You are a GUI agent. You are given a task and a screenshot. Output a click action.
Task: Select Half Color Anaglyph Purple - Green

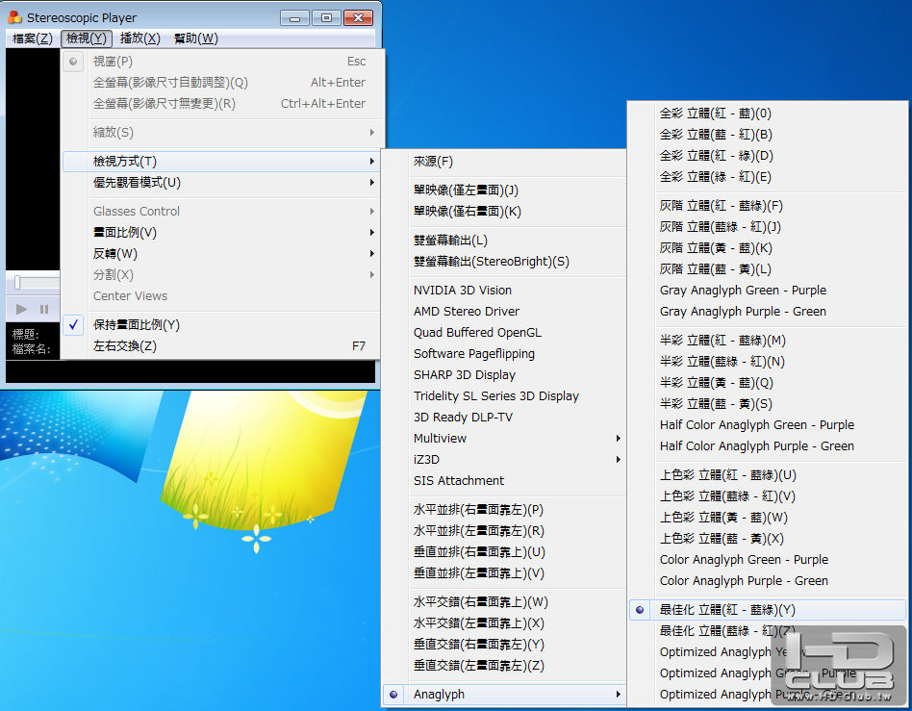coord(768,446)
